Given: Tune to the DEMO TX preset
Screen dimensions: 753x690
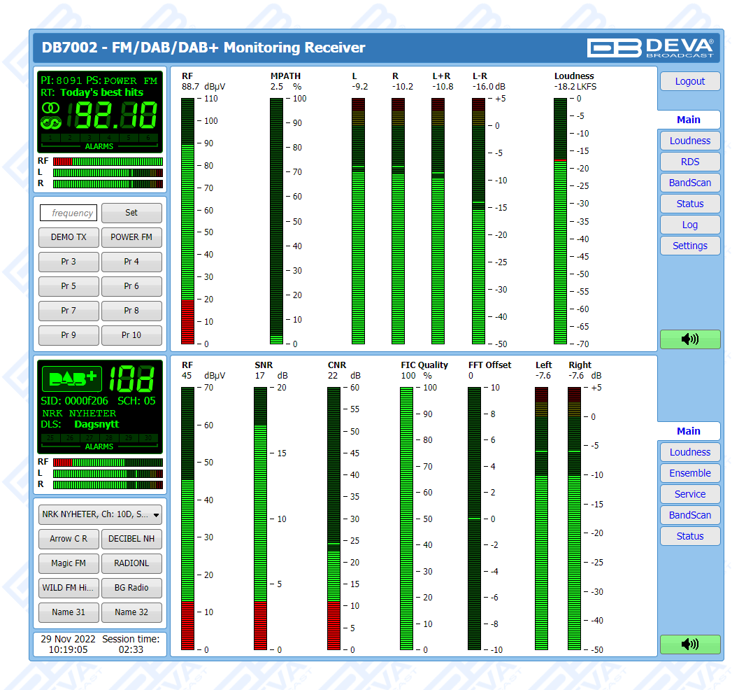Looking at the screenshot, I should [x=69, y=237].
